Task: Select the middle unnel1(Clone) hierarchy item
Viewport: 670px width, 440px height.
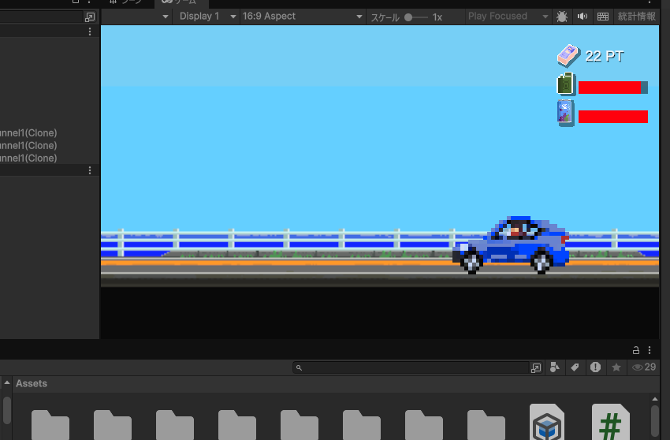Action: point(28,145)
